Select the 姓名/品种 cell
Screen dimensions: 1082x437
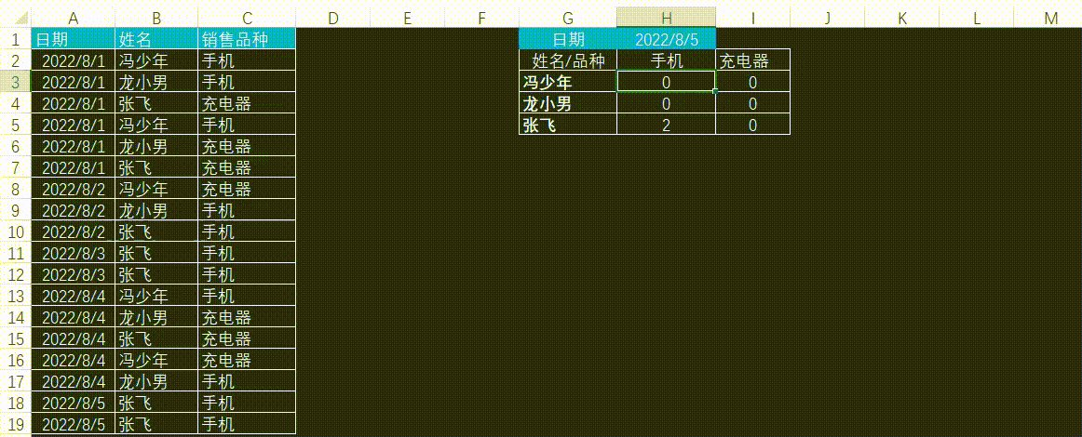click(x=568, y=60)
